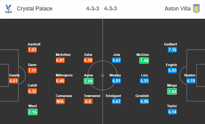Viewport: 205px width, 124px height.
Task: Select Guaita's 6.61 rating badge
Action: point(14,81)
